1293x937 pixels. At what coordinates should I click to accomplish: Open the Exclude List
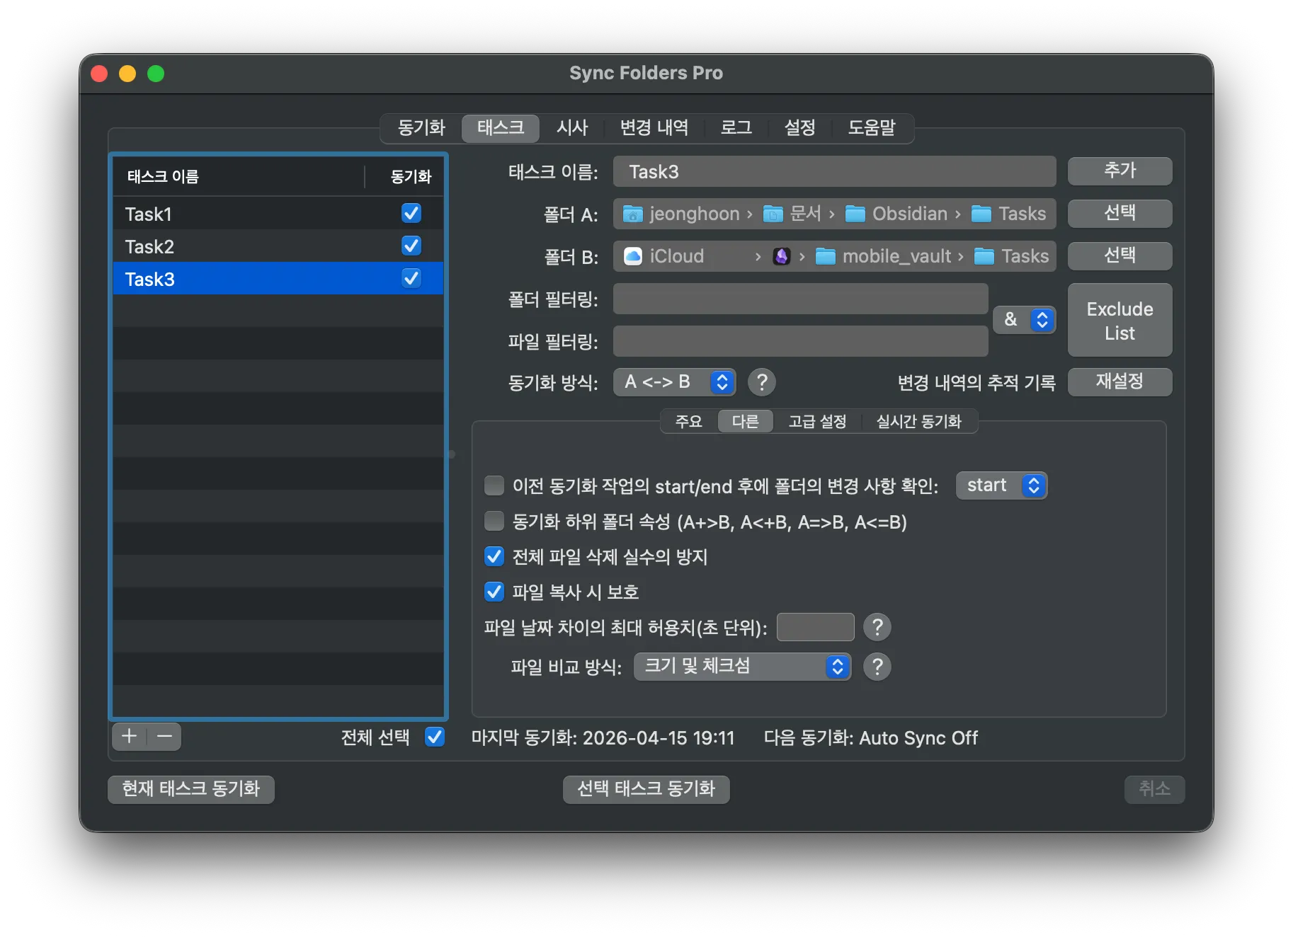(1120, 320)
